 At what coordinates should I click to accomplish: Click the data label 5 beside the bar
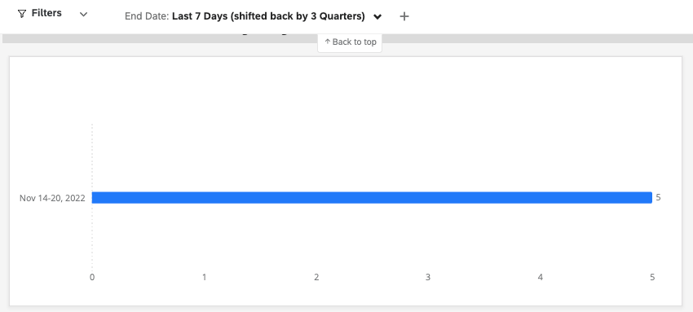click(x=658, y=198)
